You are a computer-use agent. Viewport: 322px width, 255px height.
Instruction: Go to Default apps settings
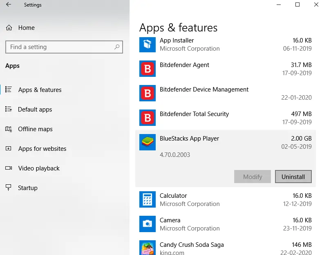tap(35, 110)
